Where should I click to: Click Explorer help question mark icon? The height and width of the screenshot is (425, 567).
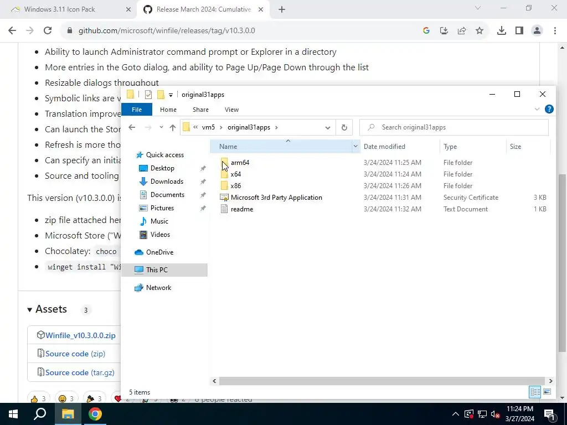[x=549, y=109]
